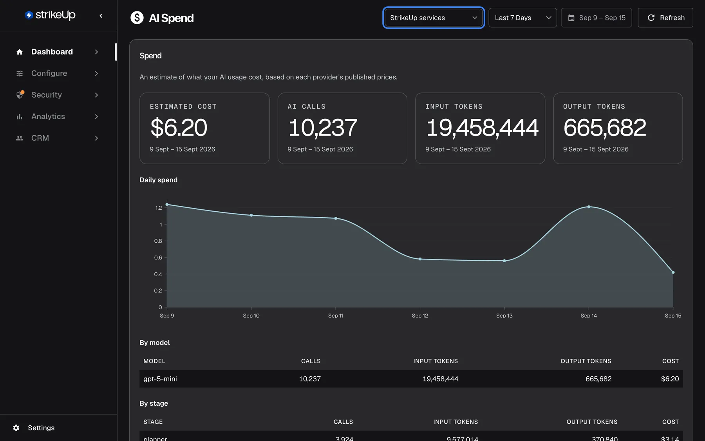This screenshot has width=705, height=441.
Task: Click the $6.20 cost cell for gpt-5-mini
Action: pyautogui.click(x=670, y=379)
